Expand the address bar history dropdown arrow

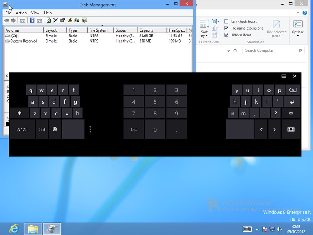228,51
